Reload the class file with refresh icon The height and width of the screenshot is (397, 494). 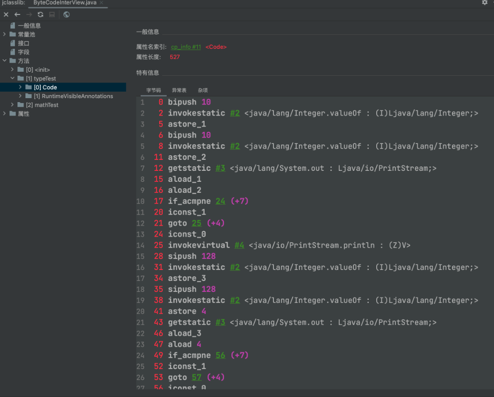point(40,14)
